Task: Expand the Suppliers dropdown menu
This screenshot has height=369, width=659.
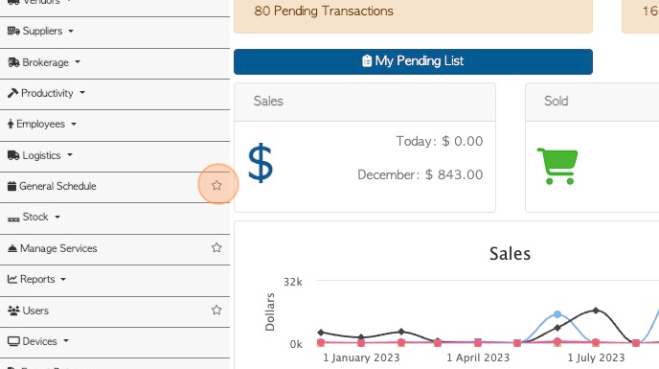Action: coord(41,31)
